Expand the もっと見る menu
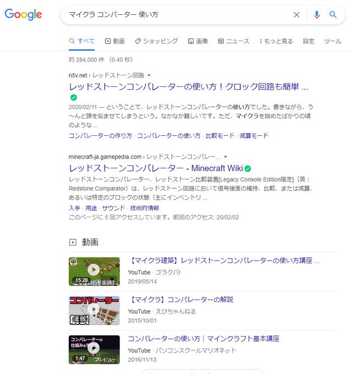 [276, 41]
